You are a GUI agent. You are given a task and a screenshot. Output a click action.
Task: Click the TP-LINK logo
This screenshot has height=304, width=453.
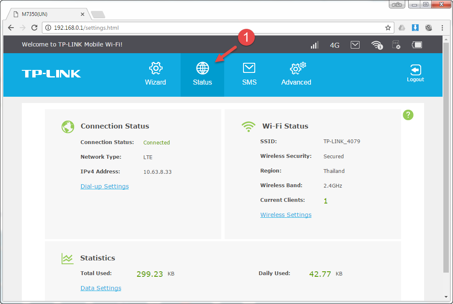(51, 74)
